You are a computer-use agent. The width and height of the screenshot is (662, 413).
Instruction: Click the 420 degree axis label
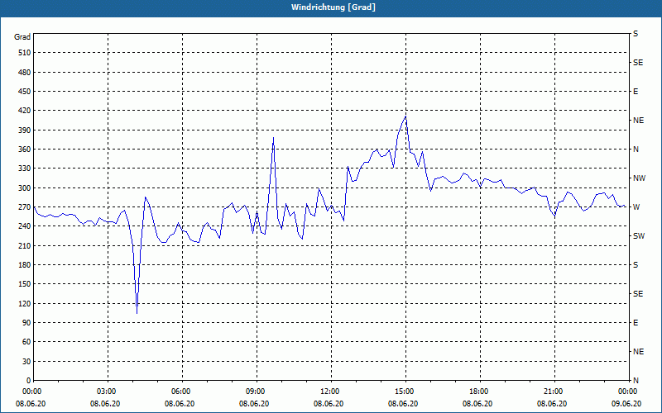click(25, 111)
